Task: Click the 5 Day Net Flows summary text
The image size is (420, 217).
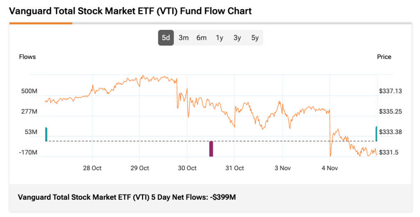Action: pyautogui.click(x=127, y=197)
